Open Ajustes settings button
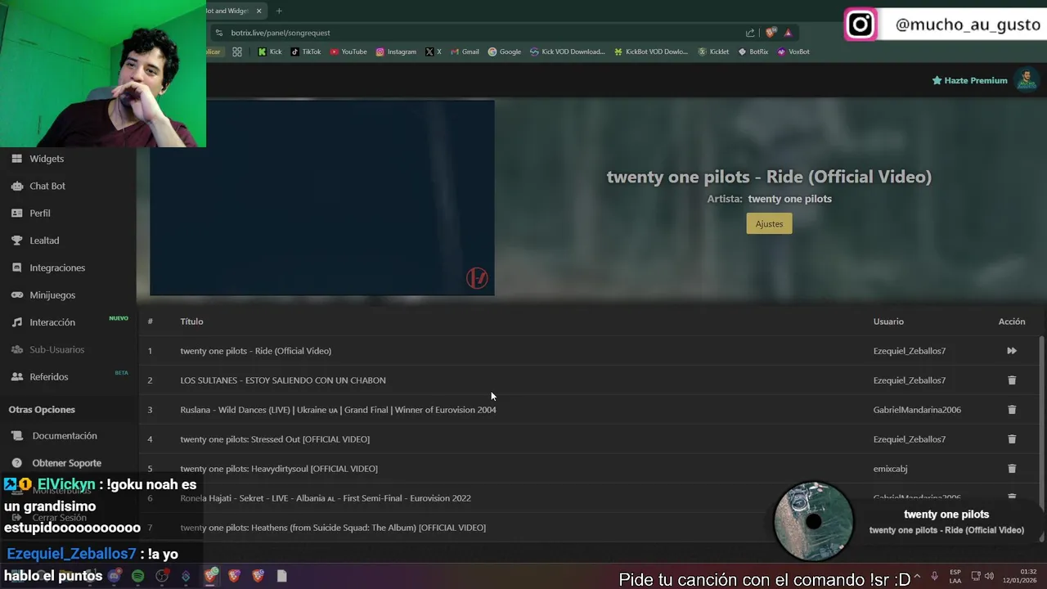This screenshot has height=589, width=1047. click(769, 223)
